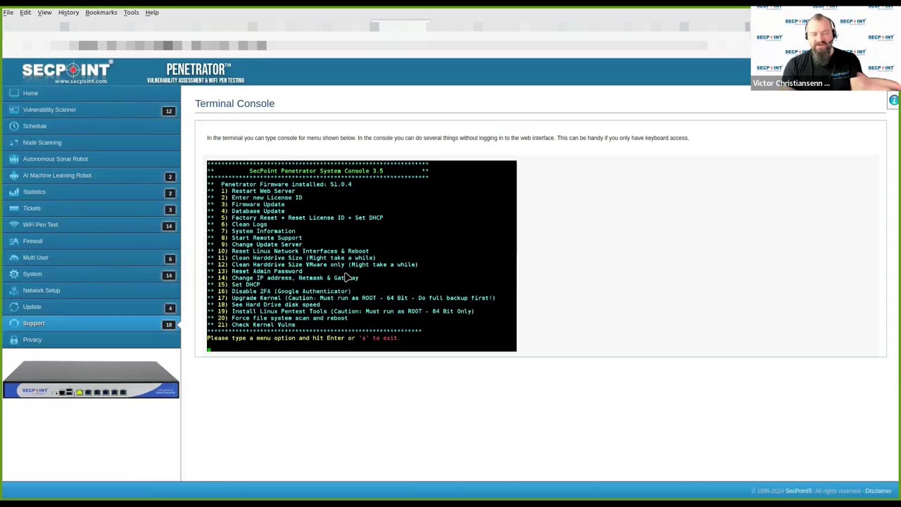Click the Autonomous Sonar Robot icon
Image resolution: width=901 pixels, height=507 pixels.
(14, 159)
